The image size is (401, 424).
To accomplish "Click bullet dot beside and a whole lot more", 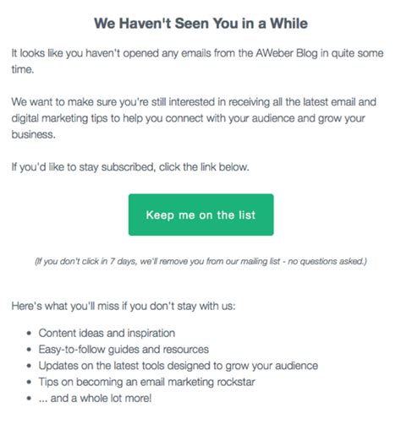I will (x=29, y=399).
